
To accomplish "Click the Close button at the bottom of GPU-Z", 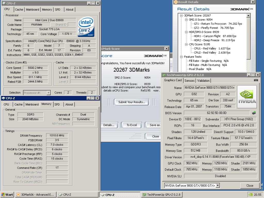I will [x=250, y=186].
